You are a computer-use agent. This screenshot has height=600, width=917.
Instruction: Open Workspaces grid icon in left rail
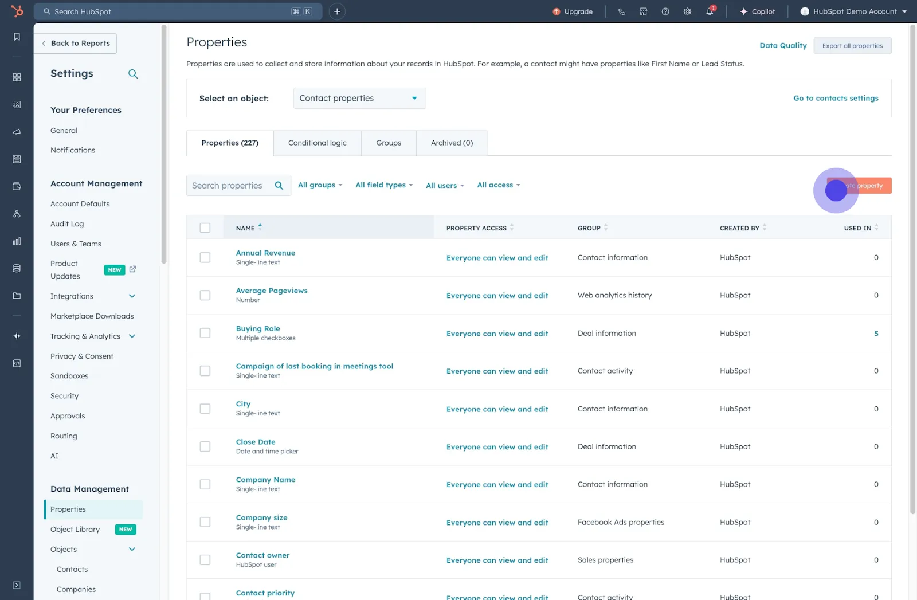click(x=17, y=77)
